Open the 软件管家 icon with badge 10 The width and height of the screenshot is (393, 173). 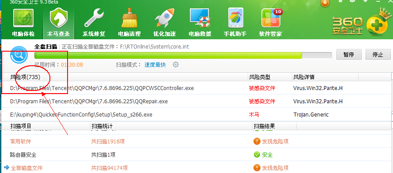[x=271, y=18]
